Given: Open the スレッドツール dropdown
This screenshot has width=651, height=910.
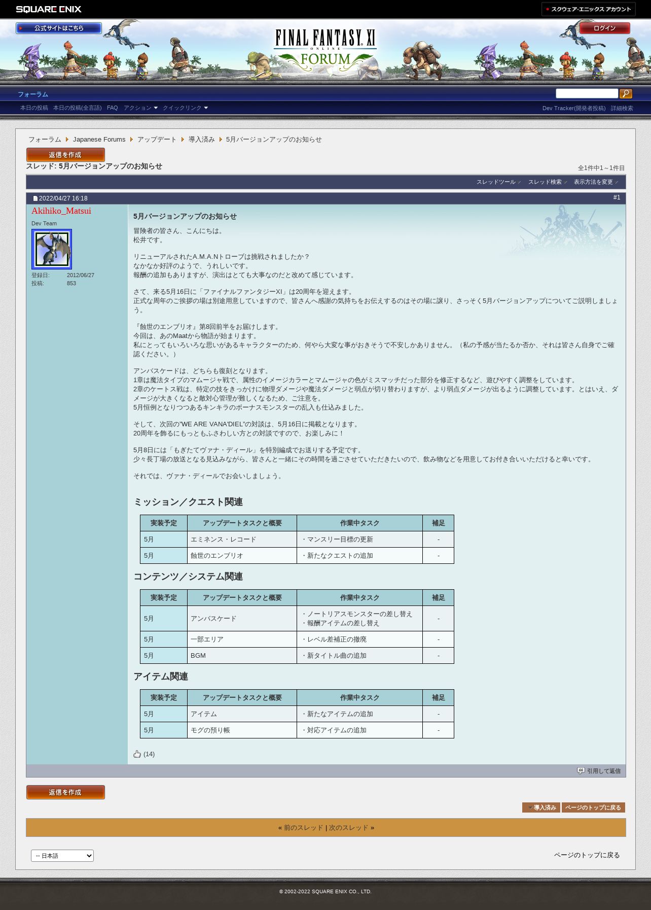Looking at the screenshot, I should click(x=498, y=182).
